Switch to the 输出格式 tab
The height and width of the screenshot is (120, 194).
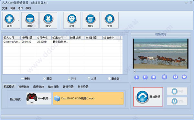point(9,87)
